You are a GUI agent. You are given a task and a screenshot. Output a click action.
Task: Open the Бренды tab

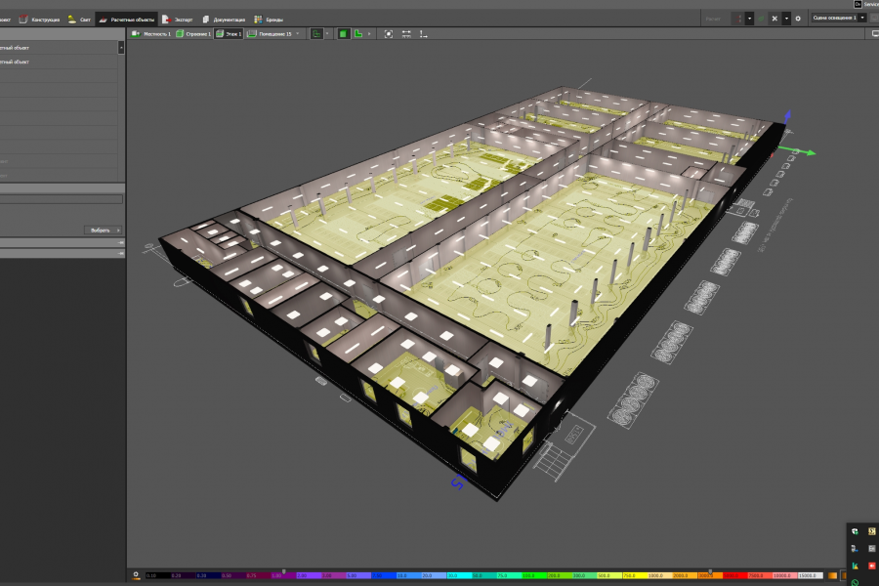click(x=269, y=20)
